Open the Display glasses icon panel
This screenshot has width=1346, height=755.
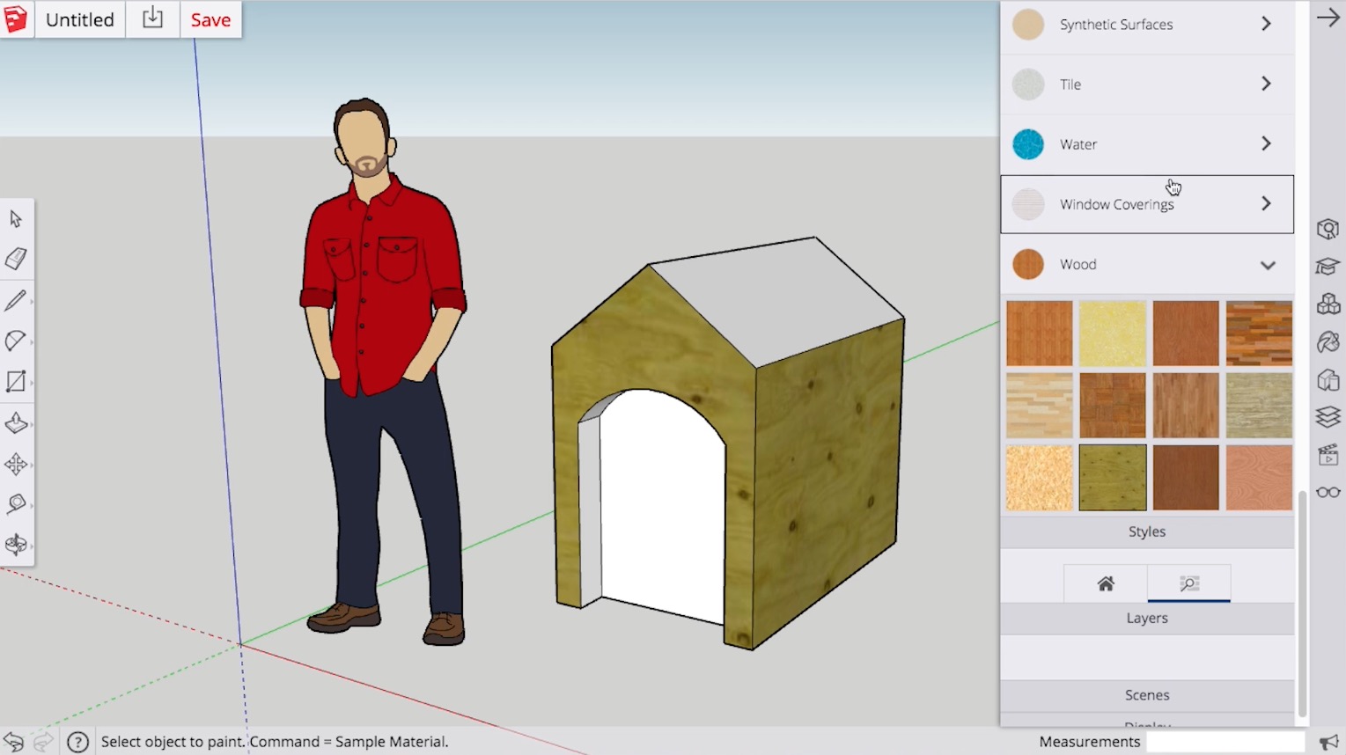point(1328,492)
